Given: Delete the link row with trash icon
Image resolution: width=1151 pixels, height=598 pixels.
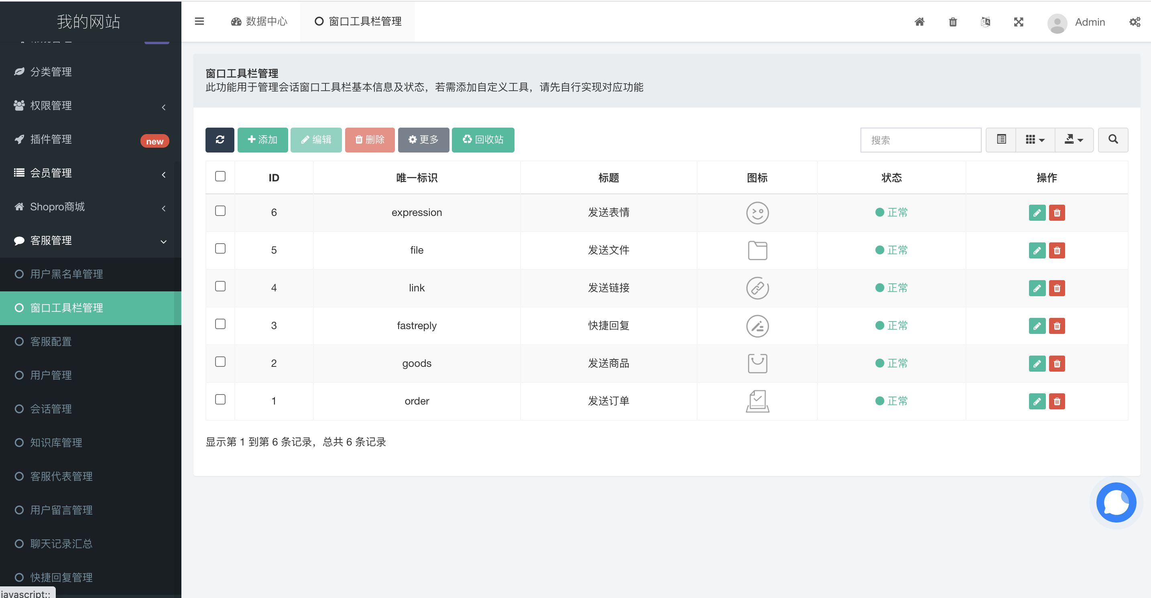Looking at the screenshot, I should click(1057, 288).
